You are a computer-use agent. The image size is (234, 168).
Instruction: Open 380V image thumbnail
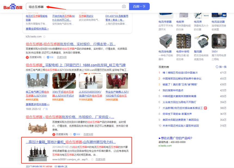219,41
